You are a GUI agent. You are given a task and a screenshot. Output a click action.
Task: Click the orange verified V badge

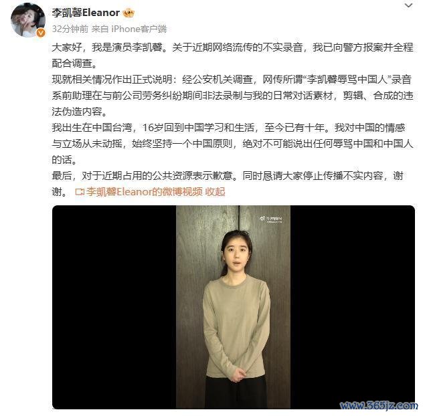pos(41,33)
